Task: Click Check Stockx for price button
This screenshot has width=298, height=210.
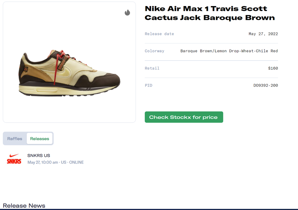Action: pos(184,117)
